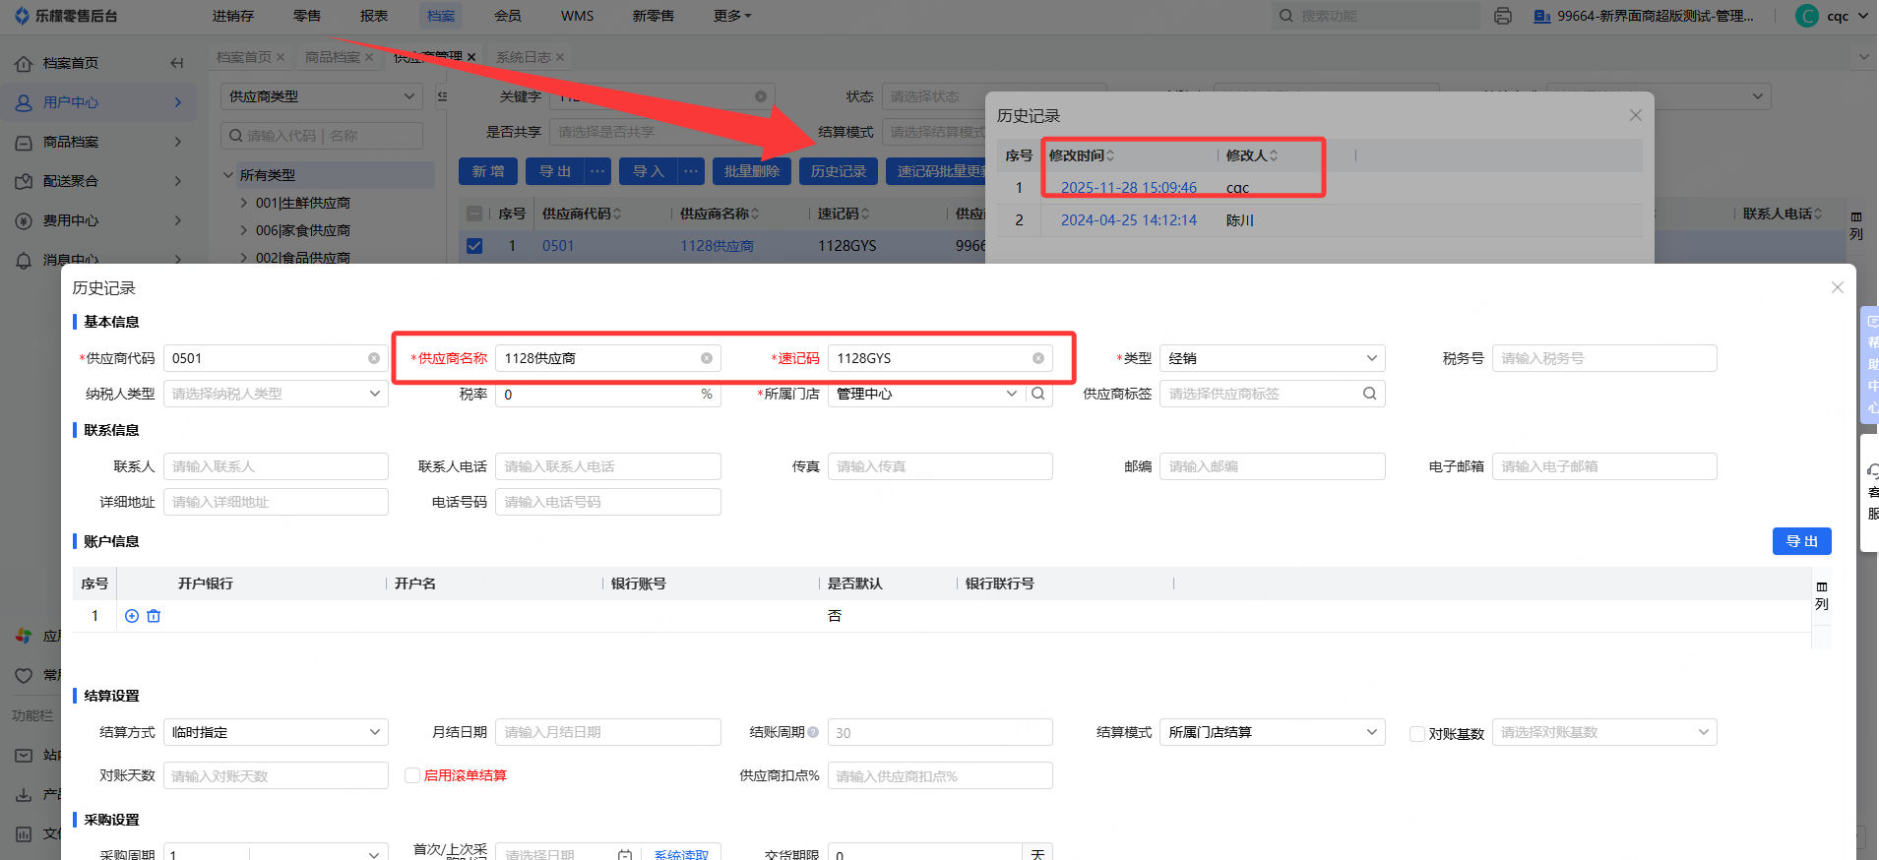The height and width of the screenshot is (860, 1879).
Task: Open more options beside 导出 button
Action: (597, 171)
